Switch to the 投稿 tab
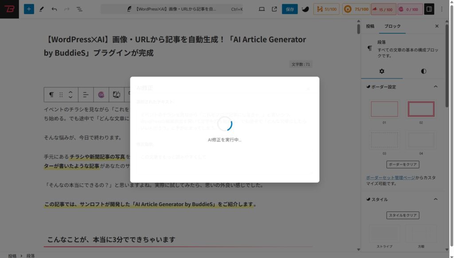The height and width of the screenshot is (258, 454). click(370, 26)
